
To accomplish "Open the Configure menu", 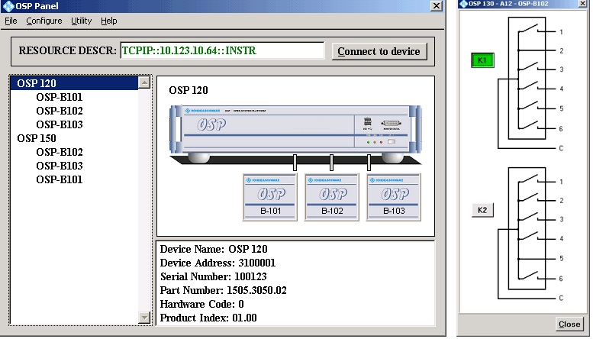I will click(44, 21).
